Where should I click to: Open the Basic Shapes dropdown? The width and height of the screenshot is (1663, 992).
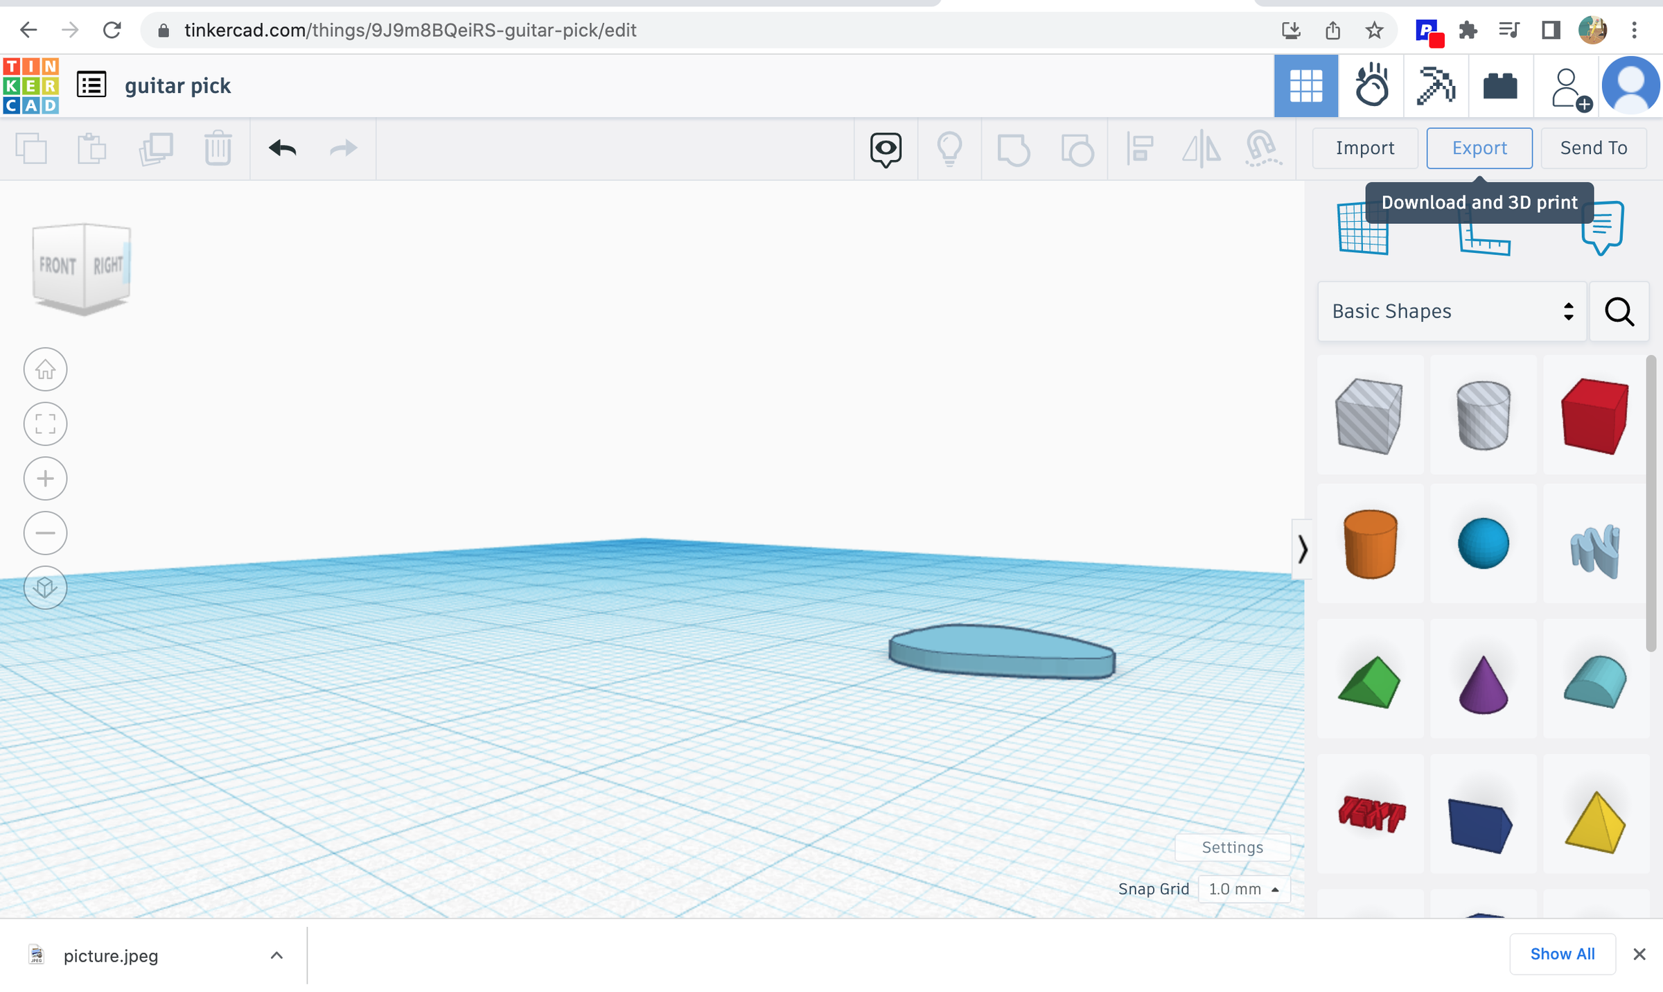pyautogui.click(x=1452, y=311)
